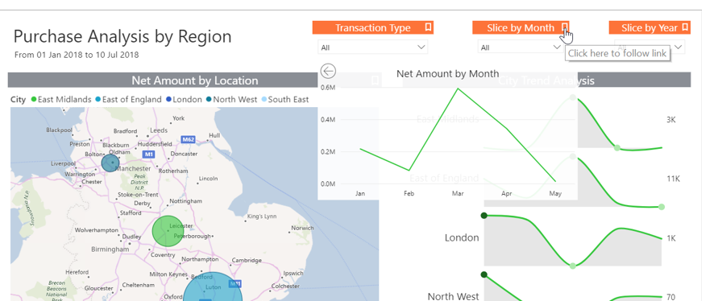Click the M62 motorway badge on map
The width and height of the screenshot is (718, 301).
(189, 139)
